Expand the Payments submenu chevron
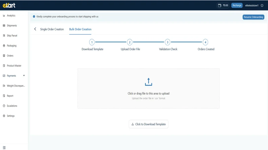Viewport: 268px width, 150px height. pyautogui.click(x=24, y=76)
